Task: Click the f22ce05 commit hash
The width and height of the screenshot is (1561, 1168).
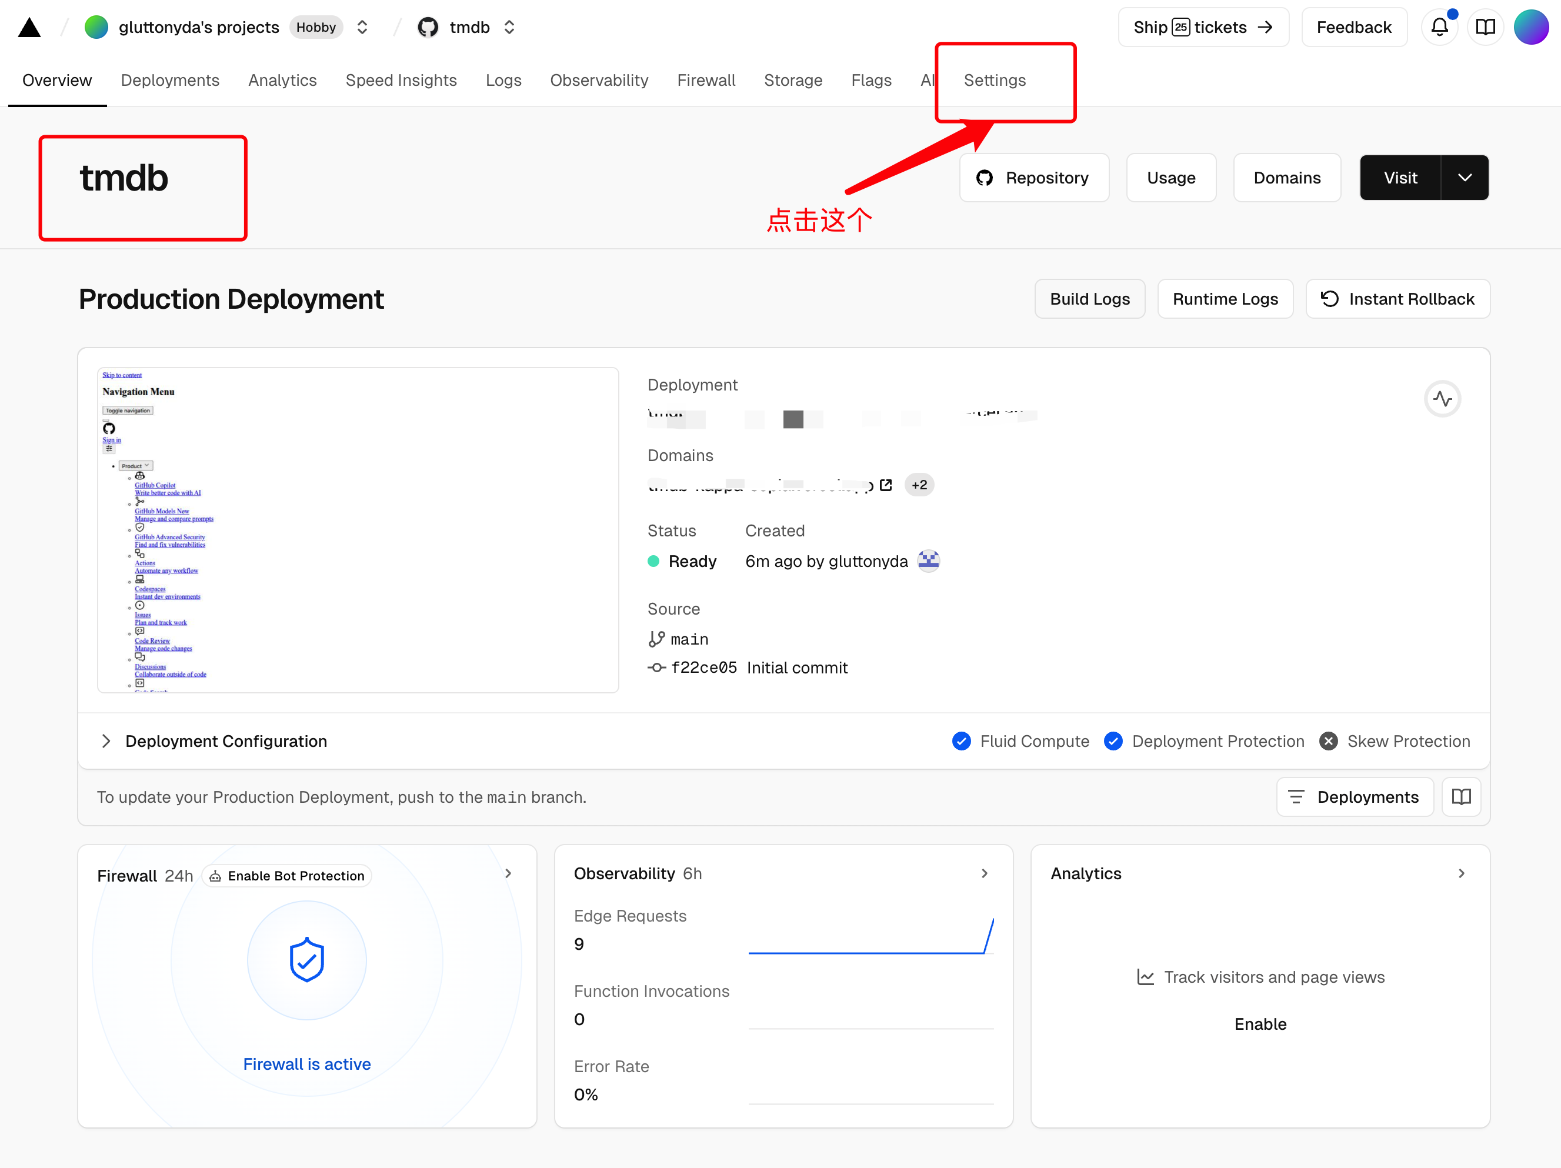Action: pos(703,668)
